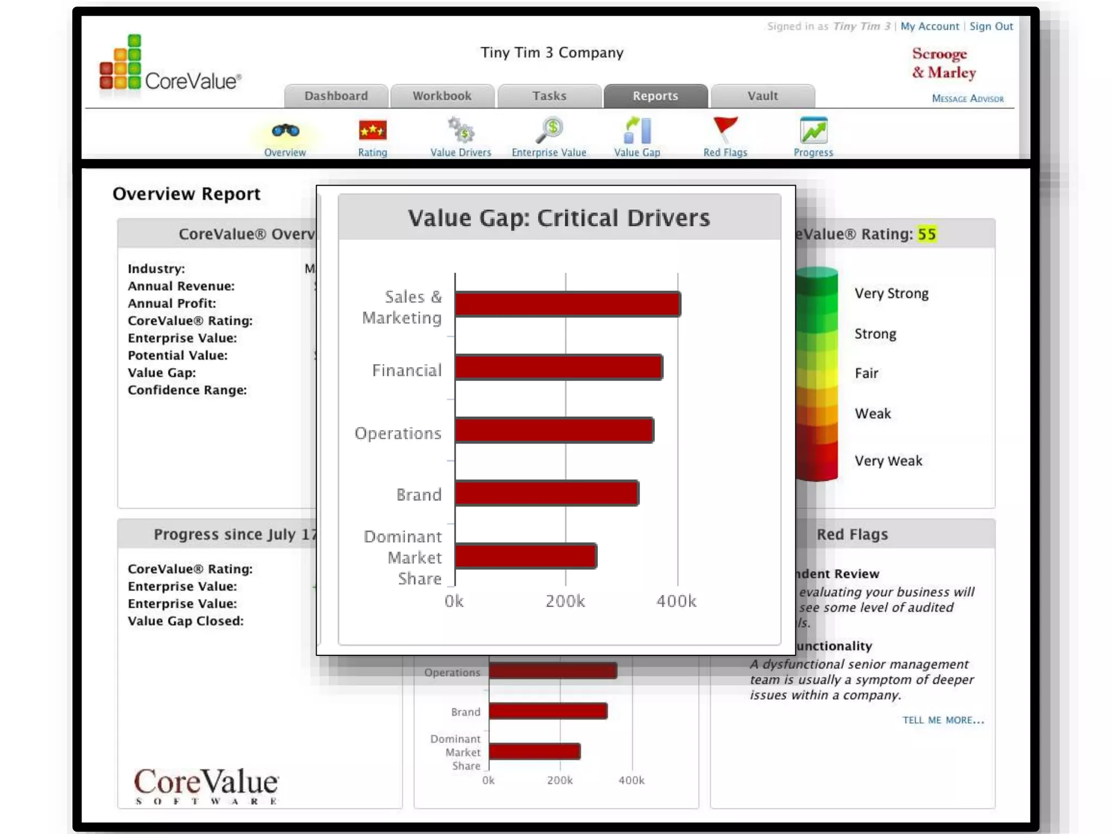Open the Message Advisor link
1112x834 pixels.
(x=968, y=99)
